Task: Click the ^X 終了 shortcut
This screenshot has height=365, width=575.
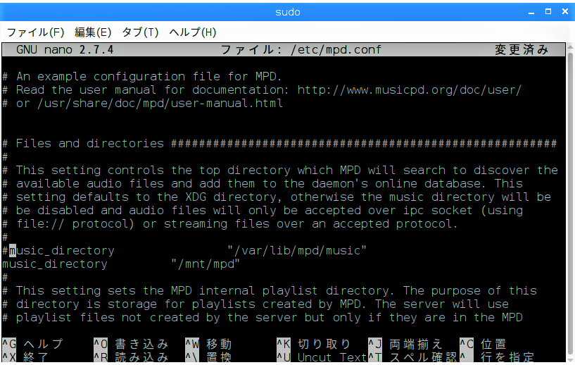Action: click(25, 357)
